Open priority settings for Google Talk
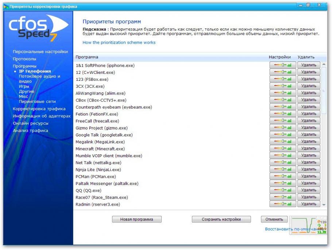 pos(283,135)
